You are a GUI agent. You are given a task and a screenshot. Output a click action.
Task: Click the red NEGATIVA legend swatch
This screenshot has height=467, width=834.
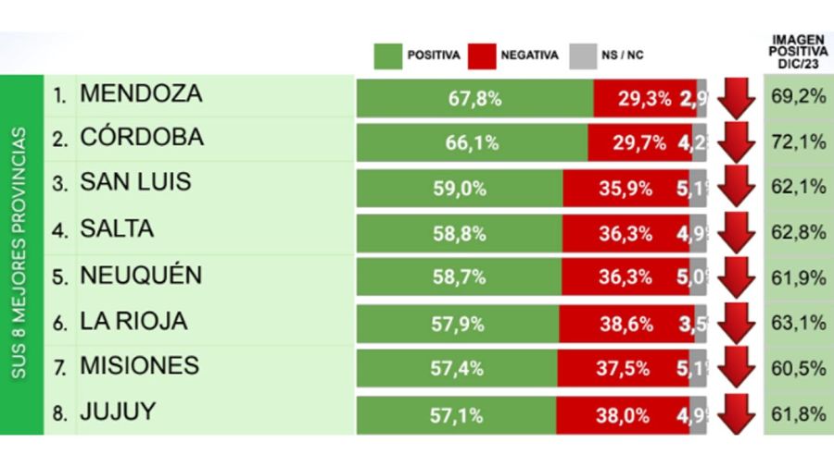click(482, 55)
